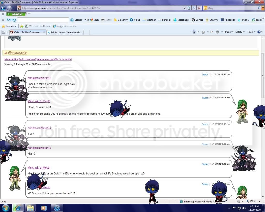Open XxNightcrawlerxX12 username in 6:27 pm comment
Viewport: 265px width, 212px height.
coord(39,78)
